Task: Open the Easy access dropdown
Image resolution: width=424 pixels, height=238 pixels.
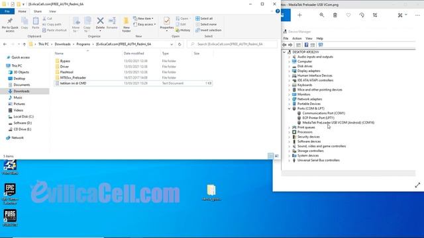Action: click(144, 24)
